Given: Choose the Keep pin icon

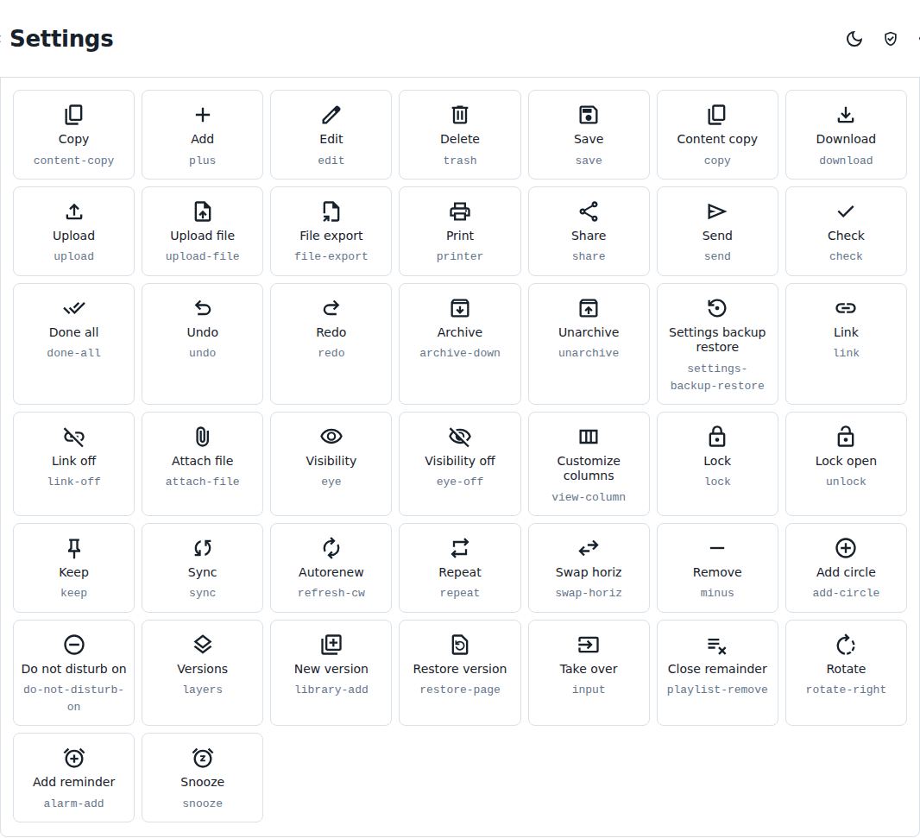Looking at the screenshot, I should click(74, 548).
